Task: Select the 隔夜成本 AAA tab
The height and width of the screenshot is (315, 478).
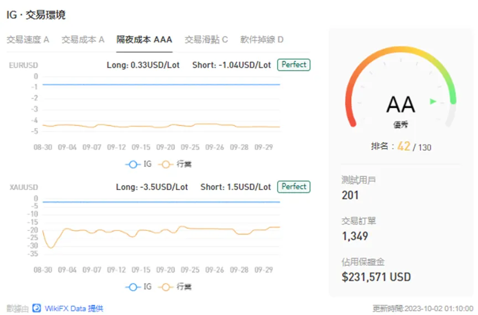Action: (x=144, y=40)
